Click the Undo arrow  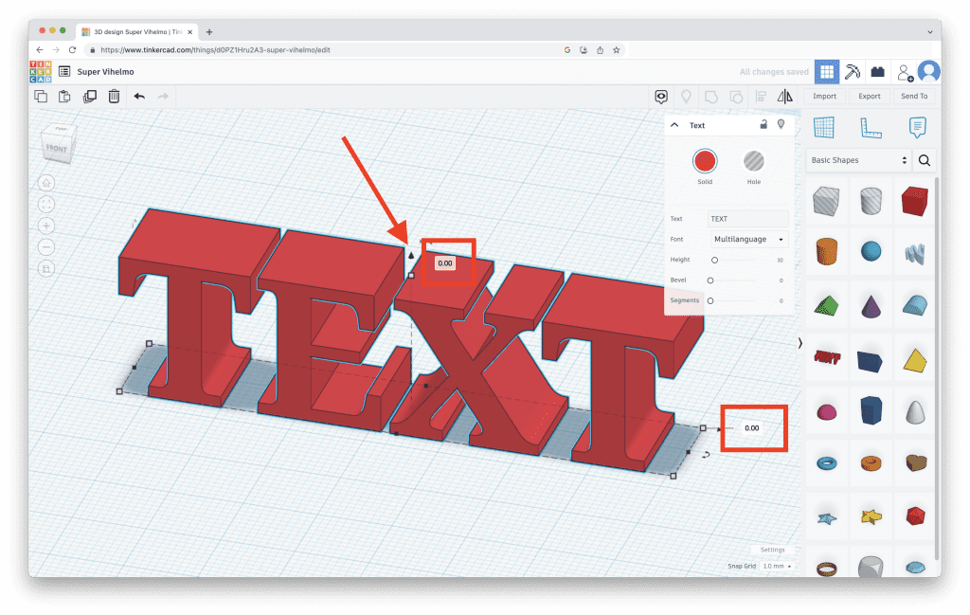[139, 96]
